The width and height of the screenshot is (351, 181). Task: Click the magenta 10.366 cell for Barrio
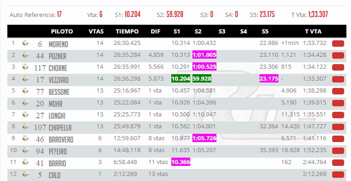(181, 162)
